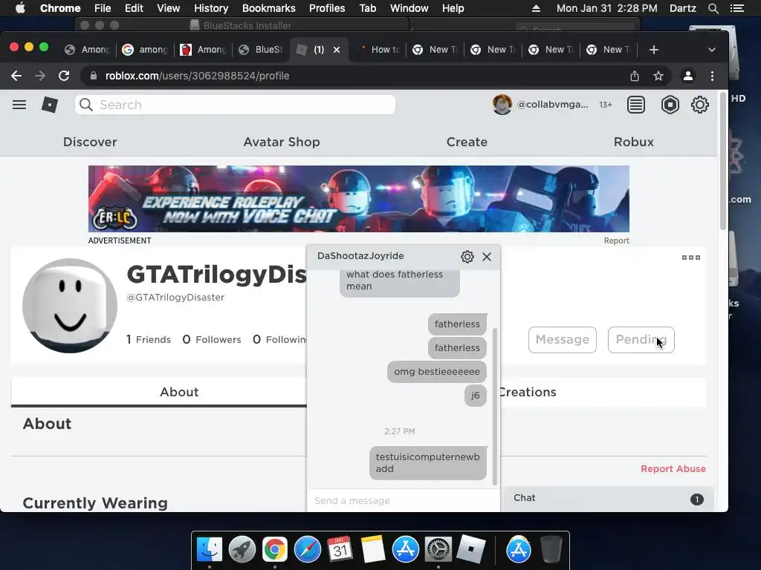The height and width of the screenshot is (570, 761).
Task: Go to the Avatar Shop
Action: (282, 142)
